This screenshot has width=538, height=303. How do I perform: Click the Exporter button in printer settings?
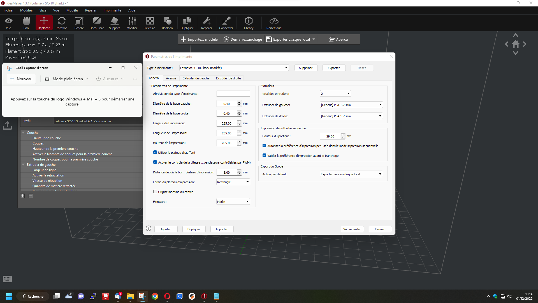[x=334, y=68]
